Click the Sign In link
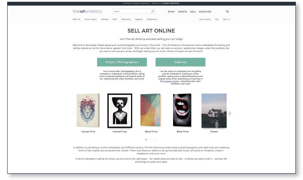303x180 pixels. point(226,19)
